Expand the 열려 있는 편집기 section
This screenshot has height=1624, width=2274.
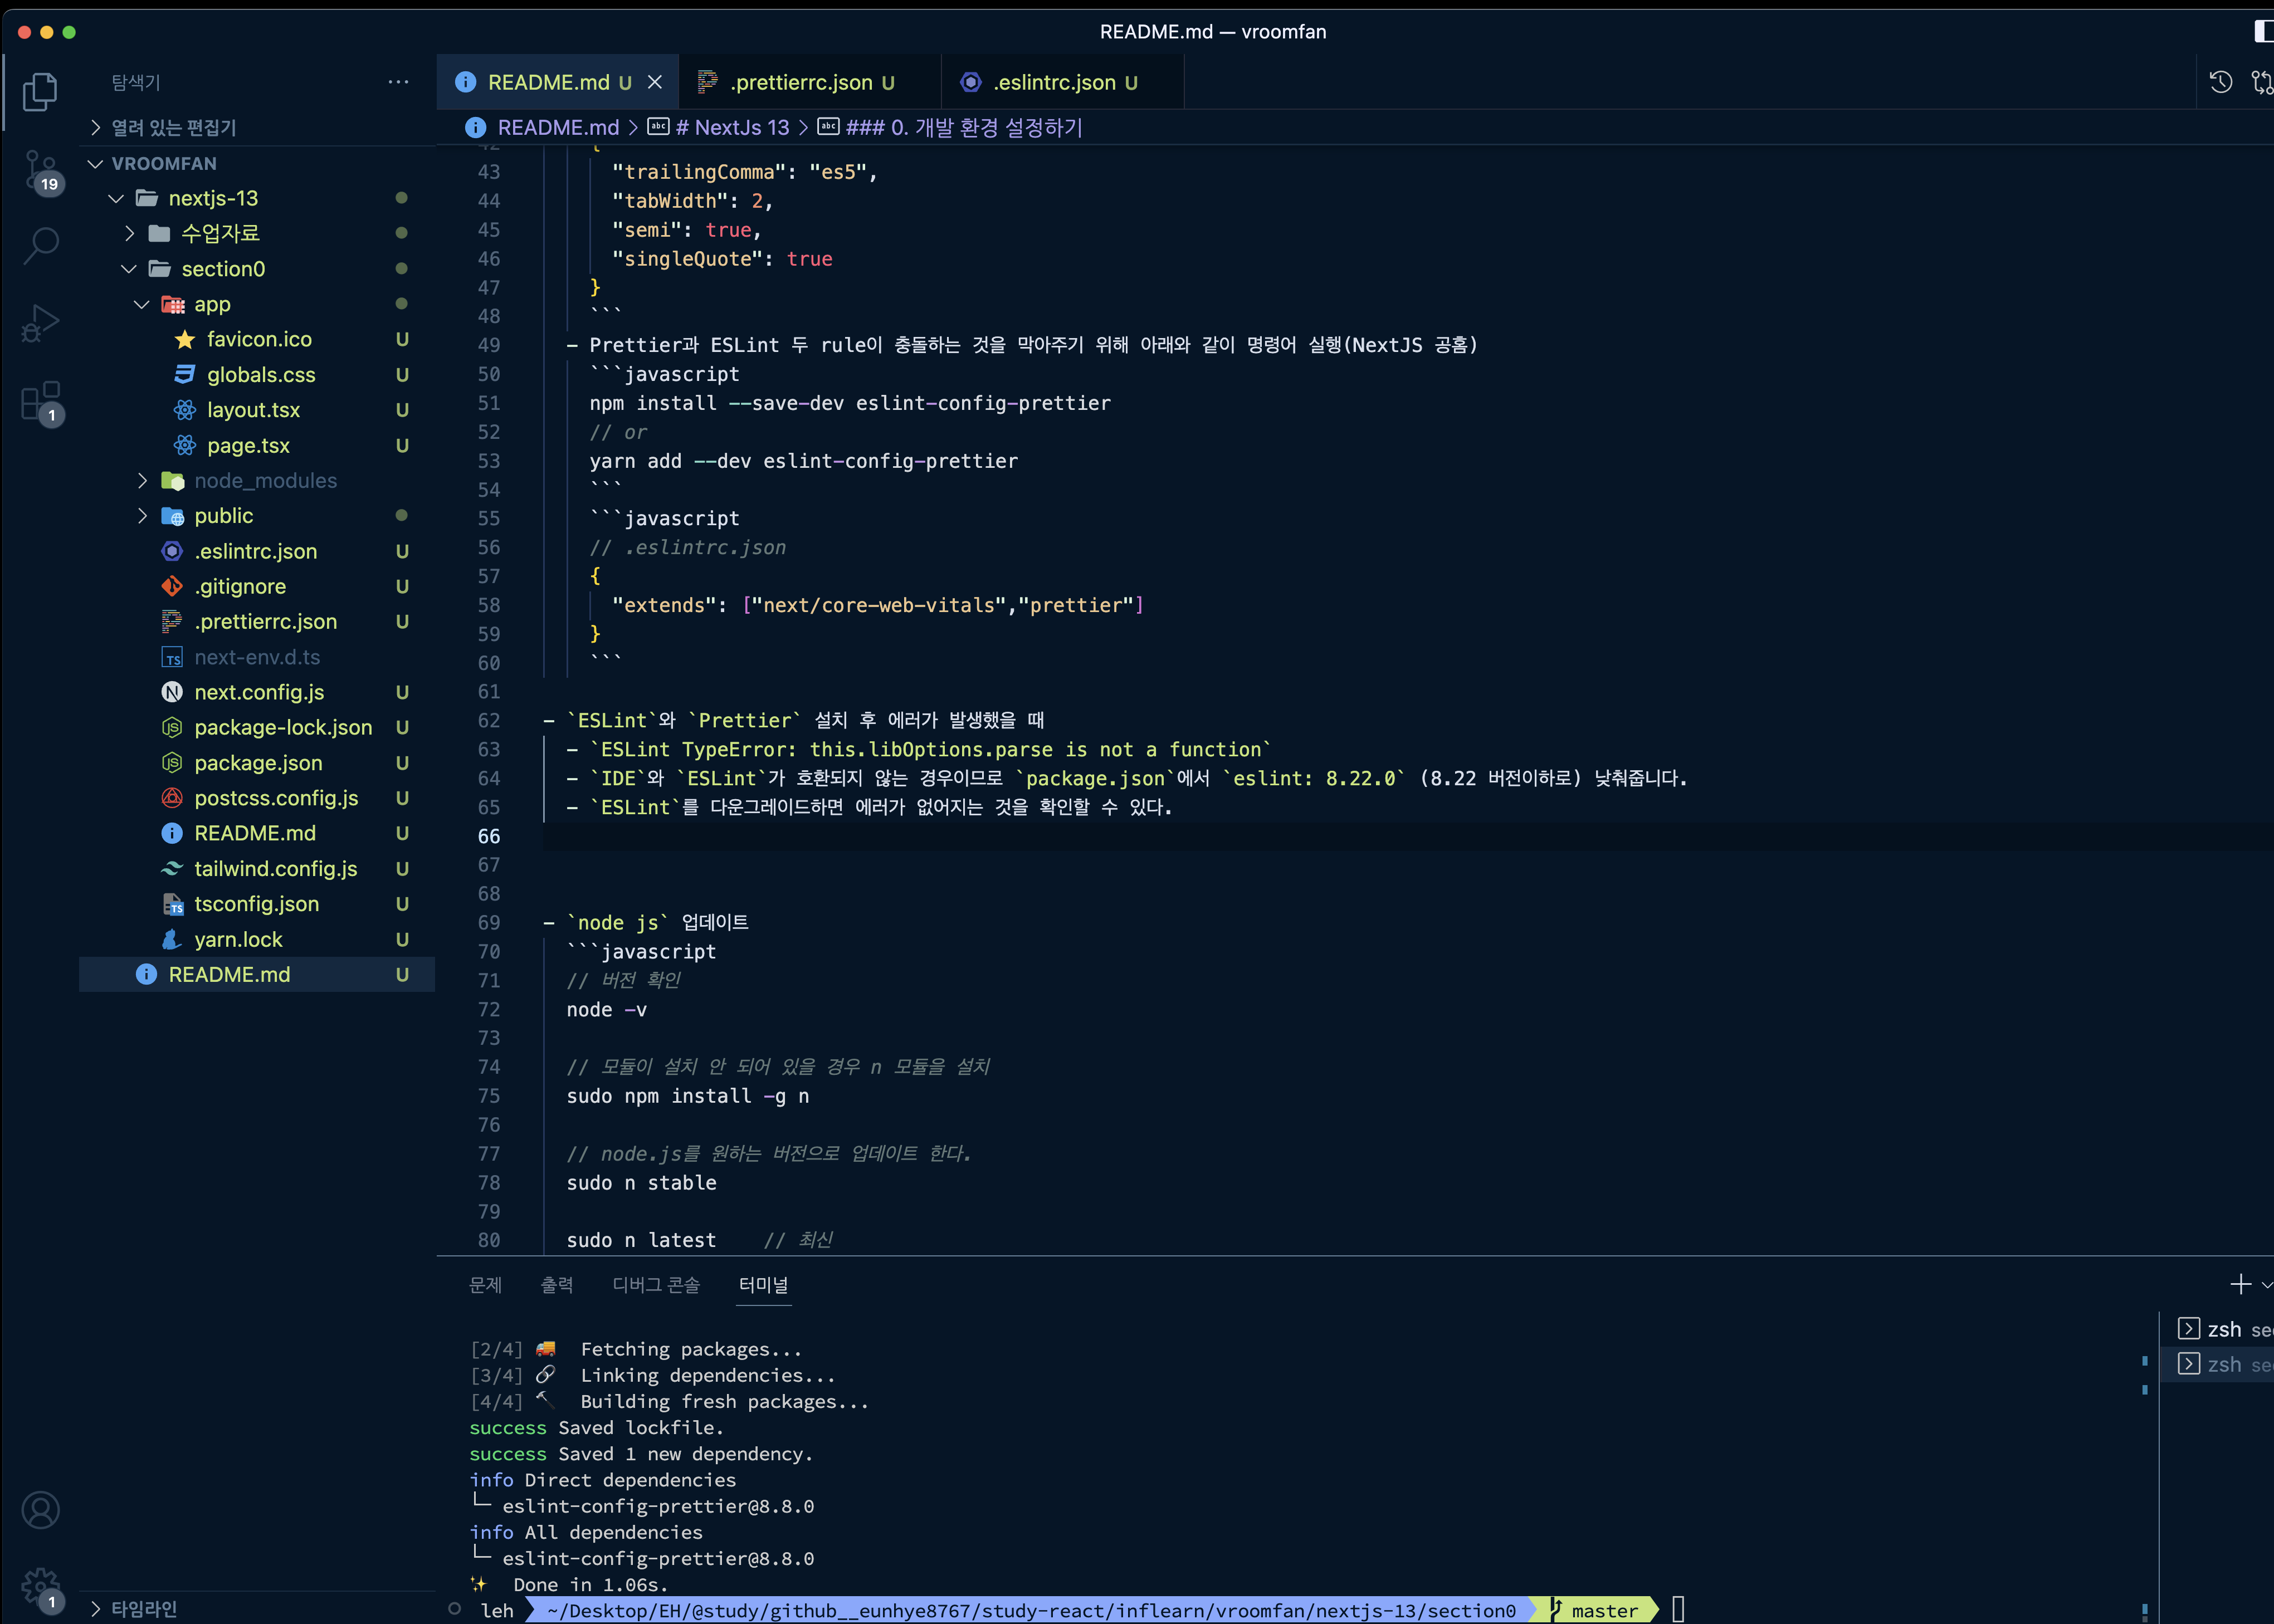[172, 127]
